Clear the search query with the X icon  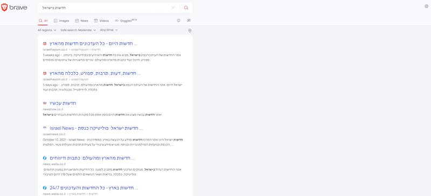coord(173,8)
